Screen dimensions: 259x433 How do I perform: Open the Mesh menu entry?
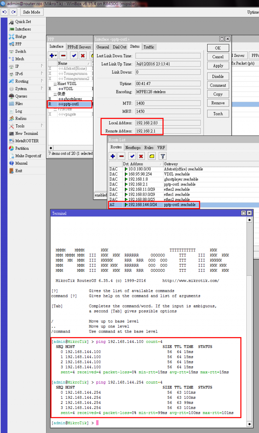coord(20,59)
